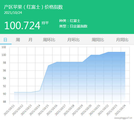Click the 2021/10/24 x-axis date label

pos(120,110)
